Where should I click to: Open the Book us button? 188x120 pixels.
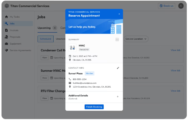click(167, 6)
